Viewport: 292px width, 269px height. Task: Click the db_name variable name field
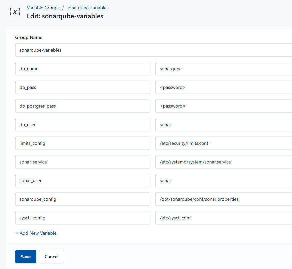[82, 69]
